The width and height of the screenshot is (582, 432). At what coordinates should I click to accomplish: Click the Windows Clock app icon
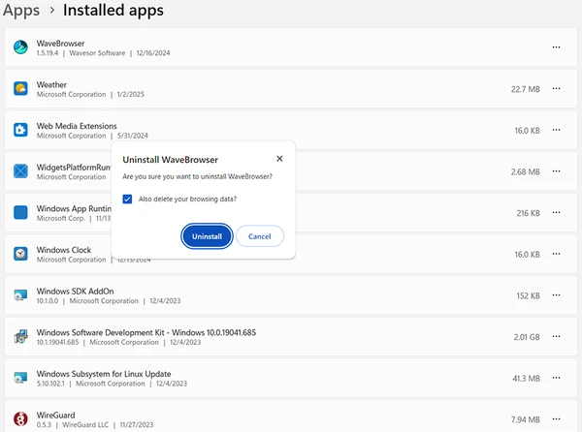point(20,254)
